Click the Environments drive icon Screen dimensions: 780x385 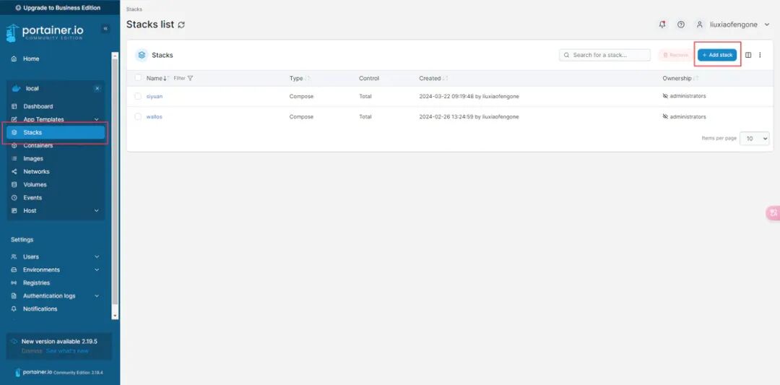tap(14, 269)
